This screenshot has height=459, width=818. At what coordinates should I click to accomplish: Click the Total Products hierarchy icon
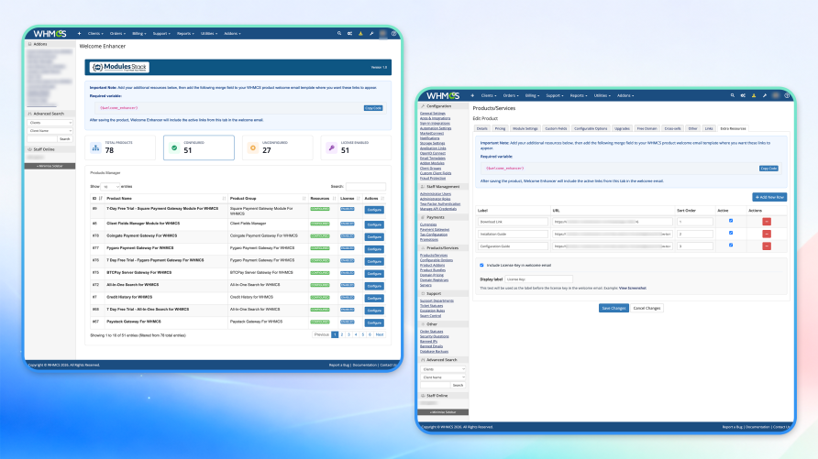(95, 148)
